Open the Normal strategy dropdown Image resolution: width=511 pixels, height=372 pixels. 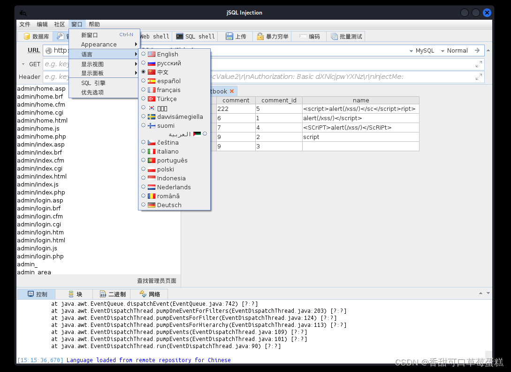(454, 51)
